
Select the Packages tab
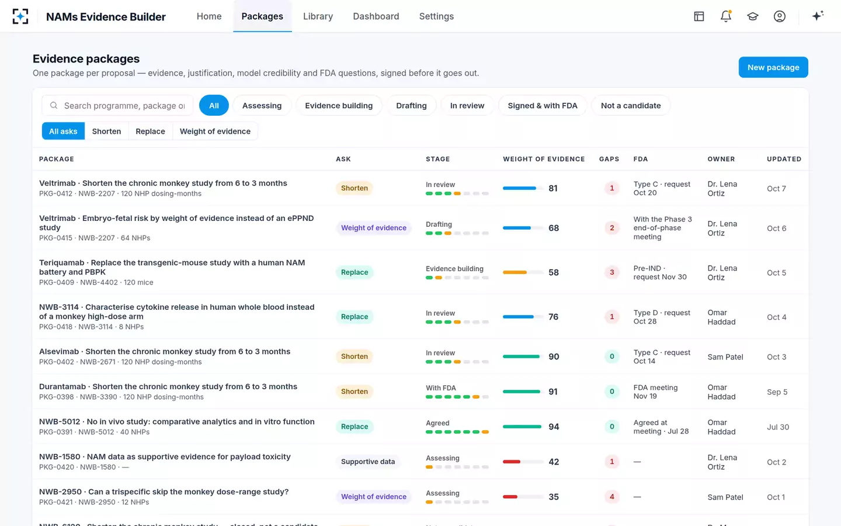tap(262, 16)
